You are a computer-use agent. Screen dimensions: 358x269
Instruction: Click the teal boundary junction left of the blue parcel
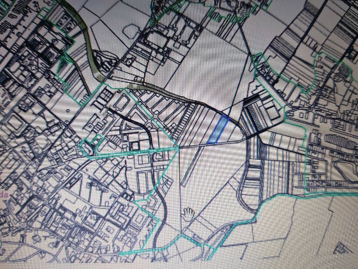point(177,146)
